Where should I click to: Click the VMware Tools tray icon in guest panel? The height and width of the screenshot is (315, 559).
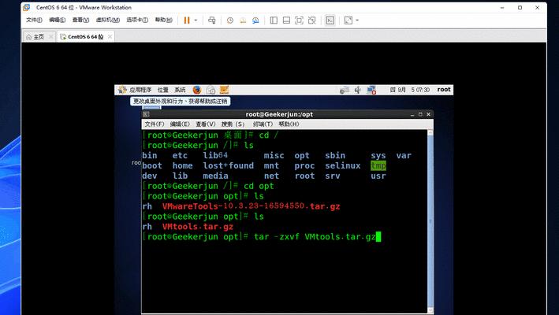(345, 90)
